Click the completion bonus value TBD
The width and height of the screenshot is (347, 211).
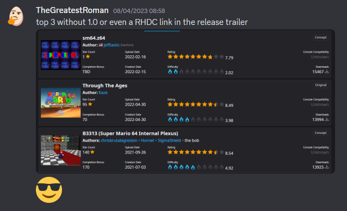click(x=86, y=72)
